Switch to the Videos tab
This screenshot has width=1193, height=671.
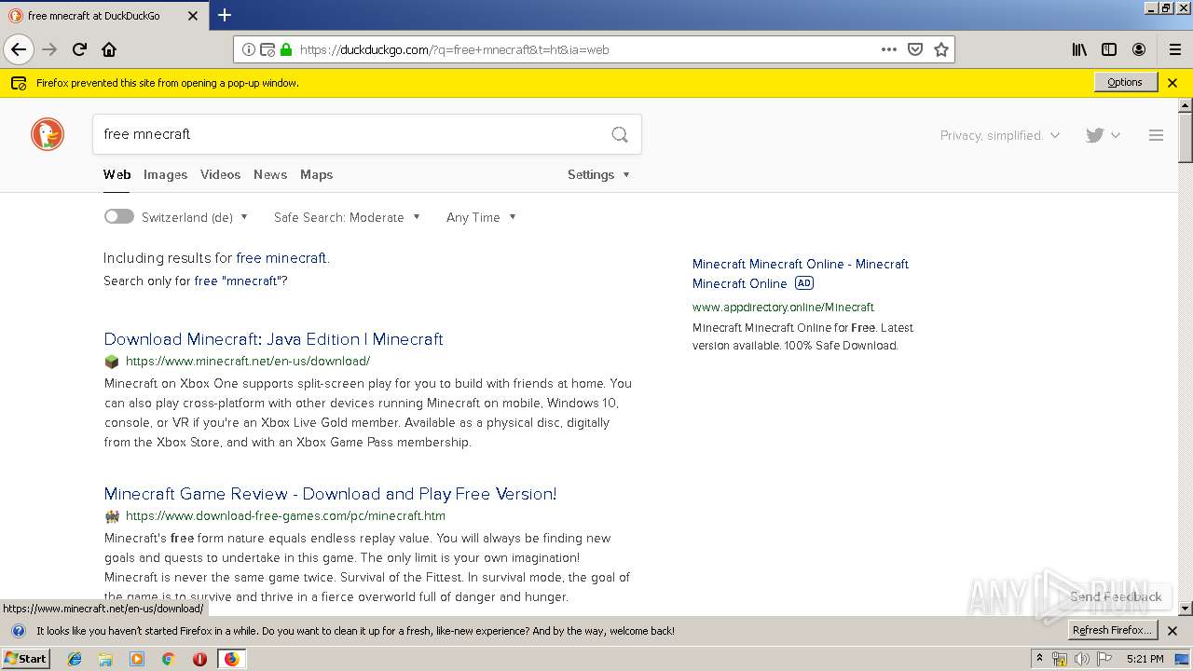[220, 174]
